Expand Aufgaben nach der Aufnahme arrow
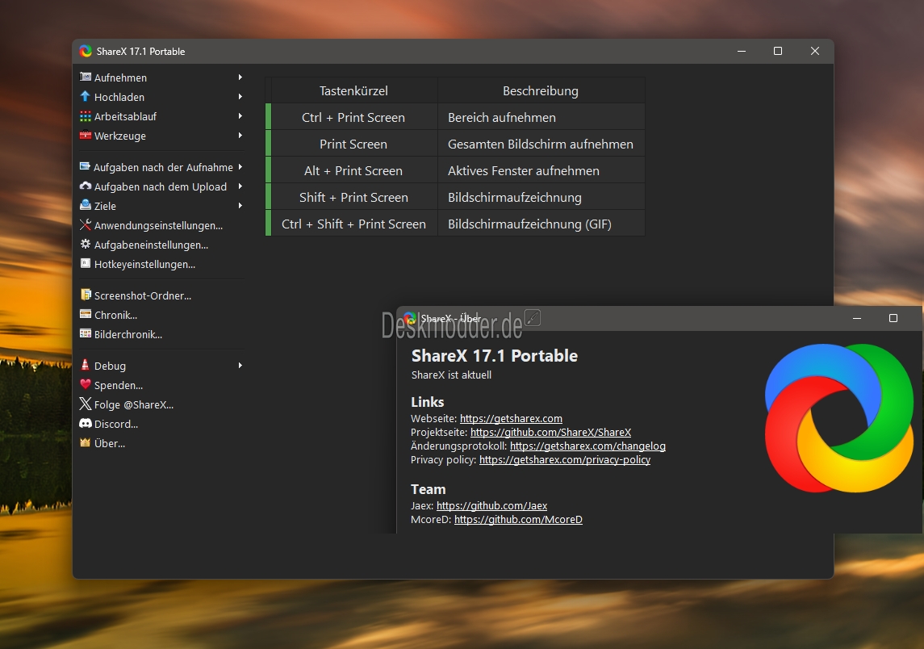The height and width of the screenshot is (649, 924). click(x=240, y=167)
